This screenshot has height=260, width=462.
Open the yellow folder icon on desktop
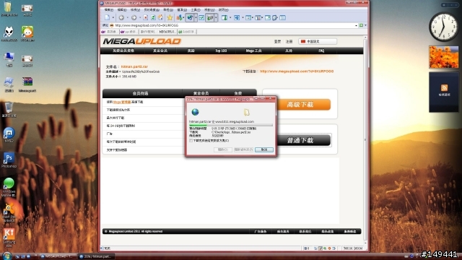(9, 9)
